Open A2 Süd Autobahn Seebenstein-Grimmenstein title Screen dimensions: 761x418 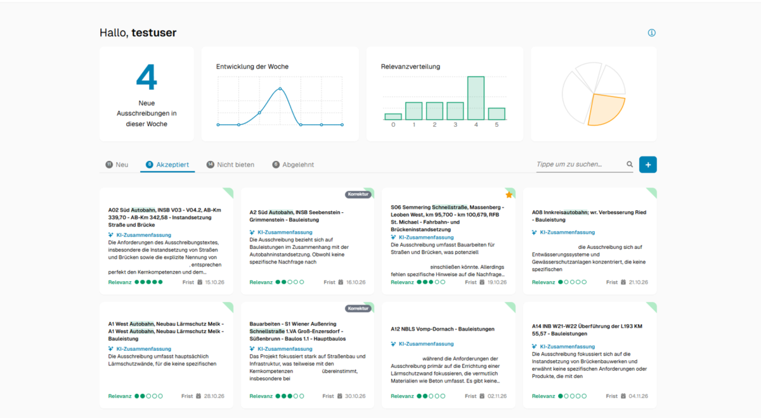297,216
